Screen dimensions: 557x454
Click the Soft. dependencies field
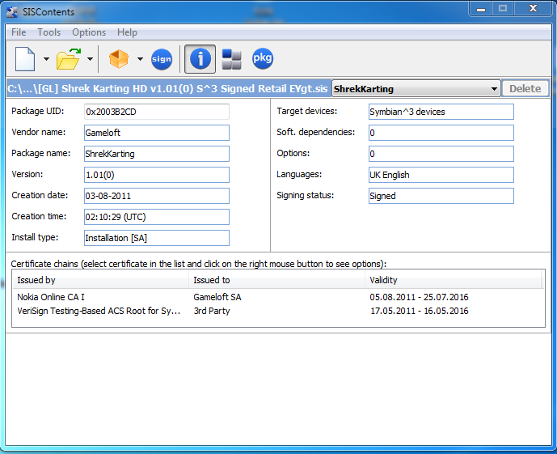pyautogui.click(x=441, y=133)
